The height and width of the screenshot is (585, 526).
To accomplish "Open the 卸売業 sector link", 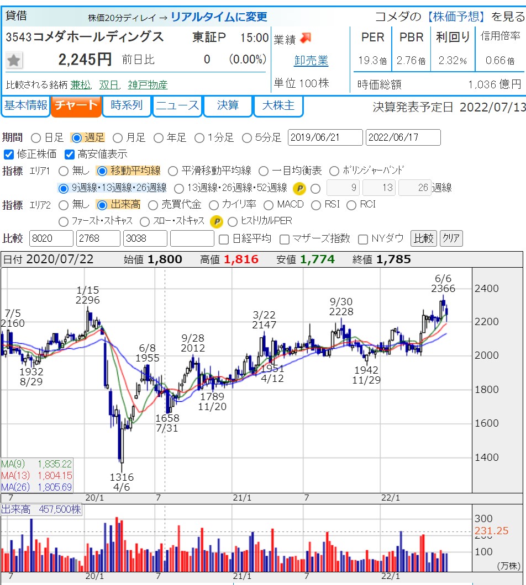I will (x=311, y=61).
